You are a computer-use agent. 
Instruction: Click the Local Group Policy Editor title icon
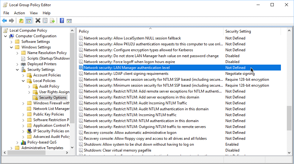click(5, 5)
